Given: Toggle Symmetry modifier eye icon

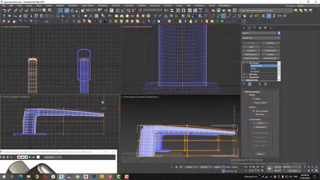Looking at the screenshot, I should pos(244,77).
